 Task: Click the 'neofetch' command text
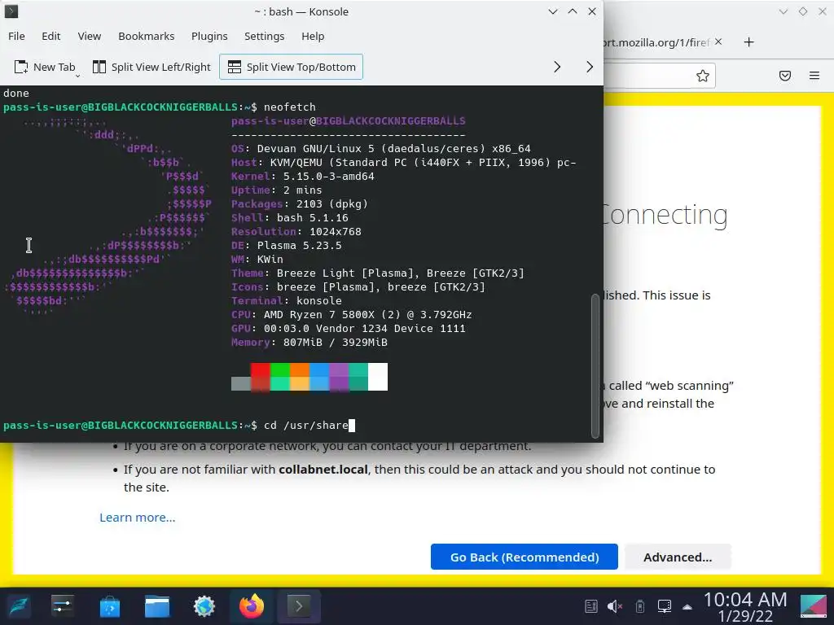pos(290,107)
